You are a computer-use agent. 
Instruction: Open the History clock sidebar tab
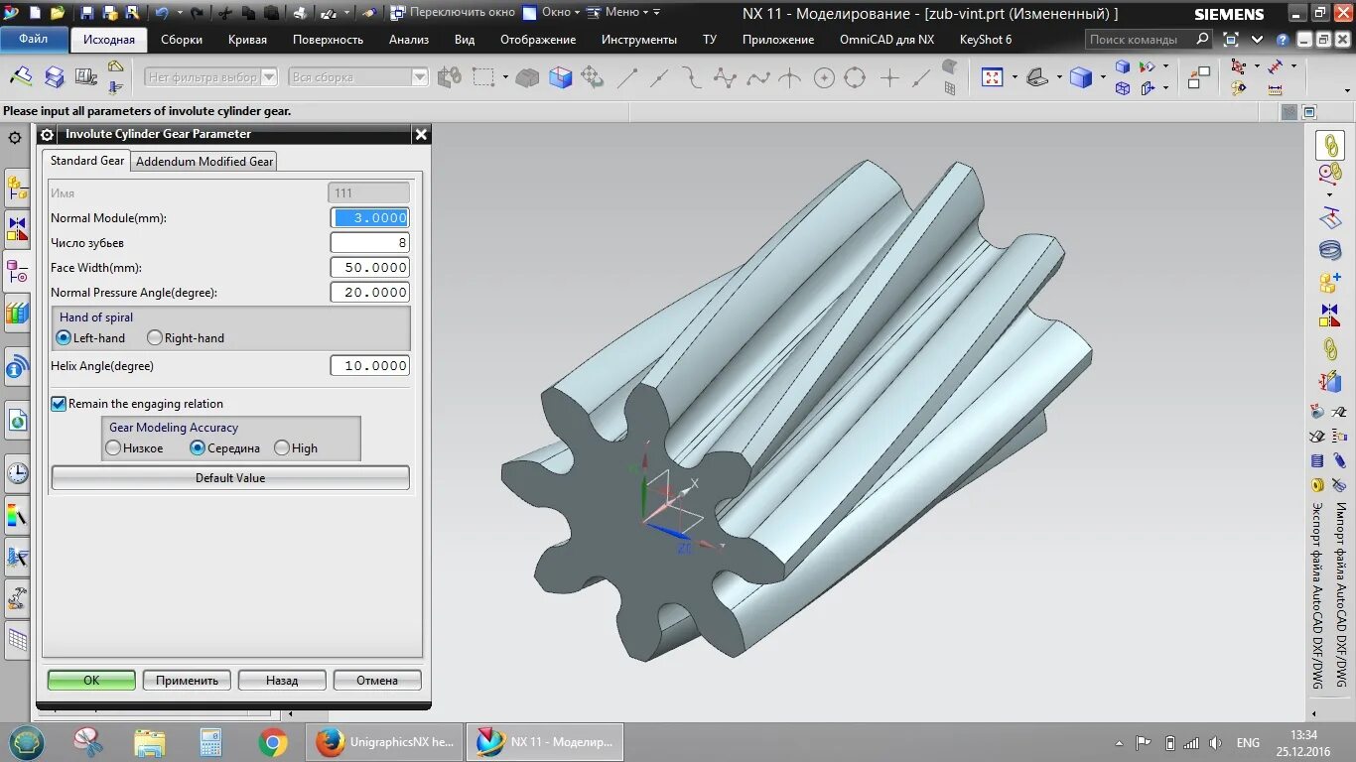pyautogui.click(x=17, y=473)
